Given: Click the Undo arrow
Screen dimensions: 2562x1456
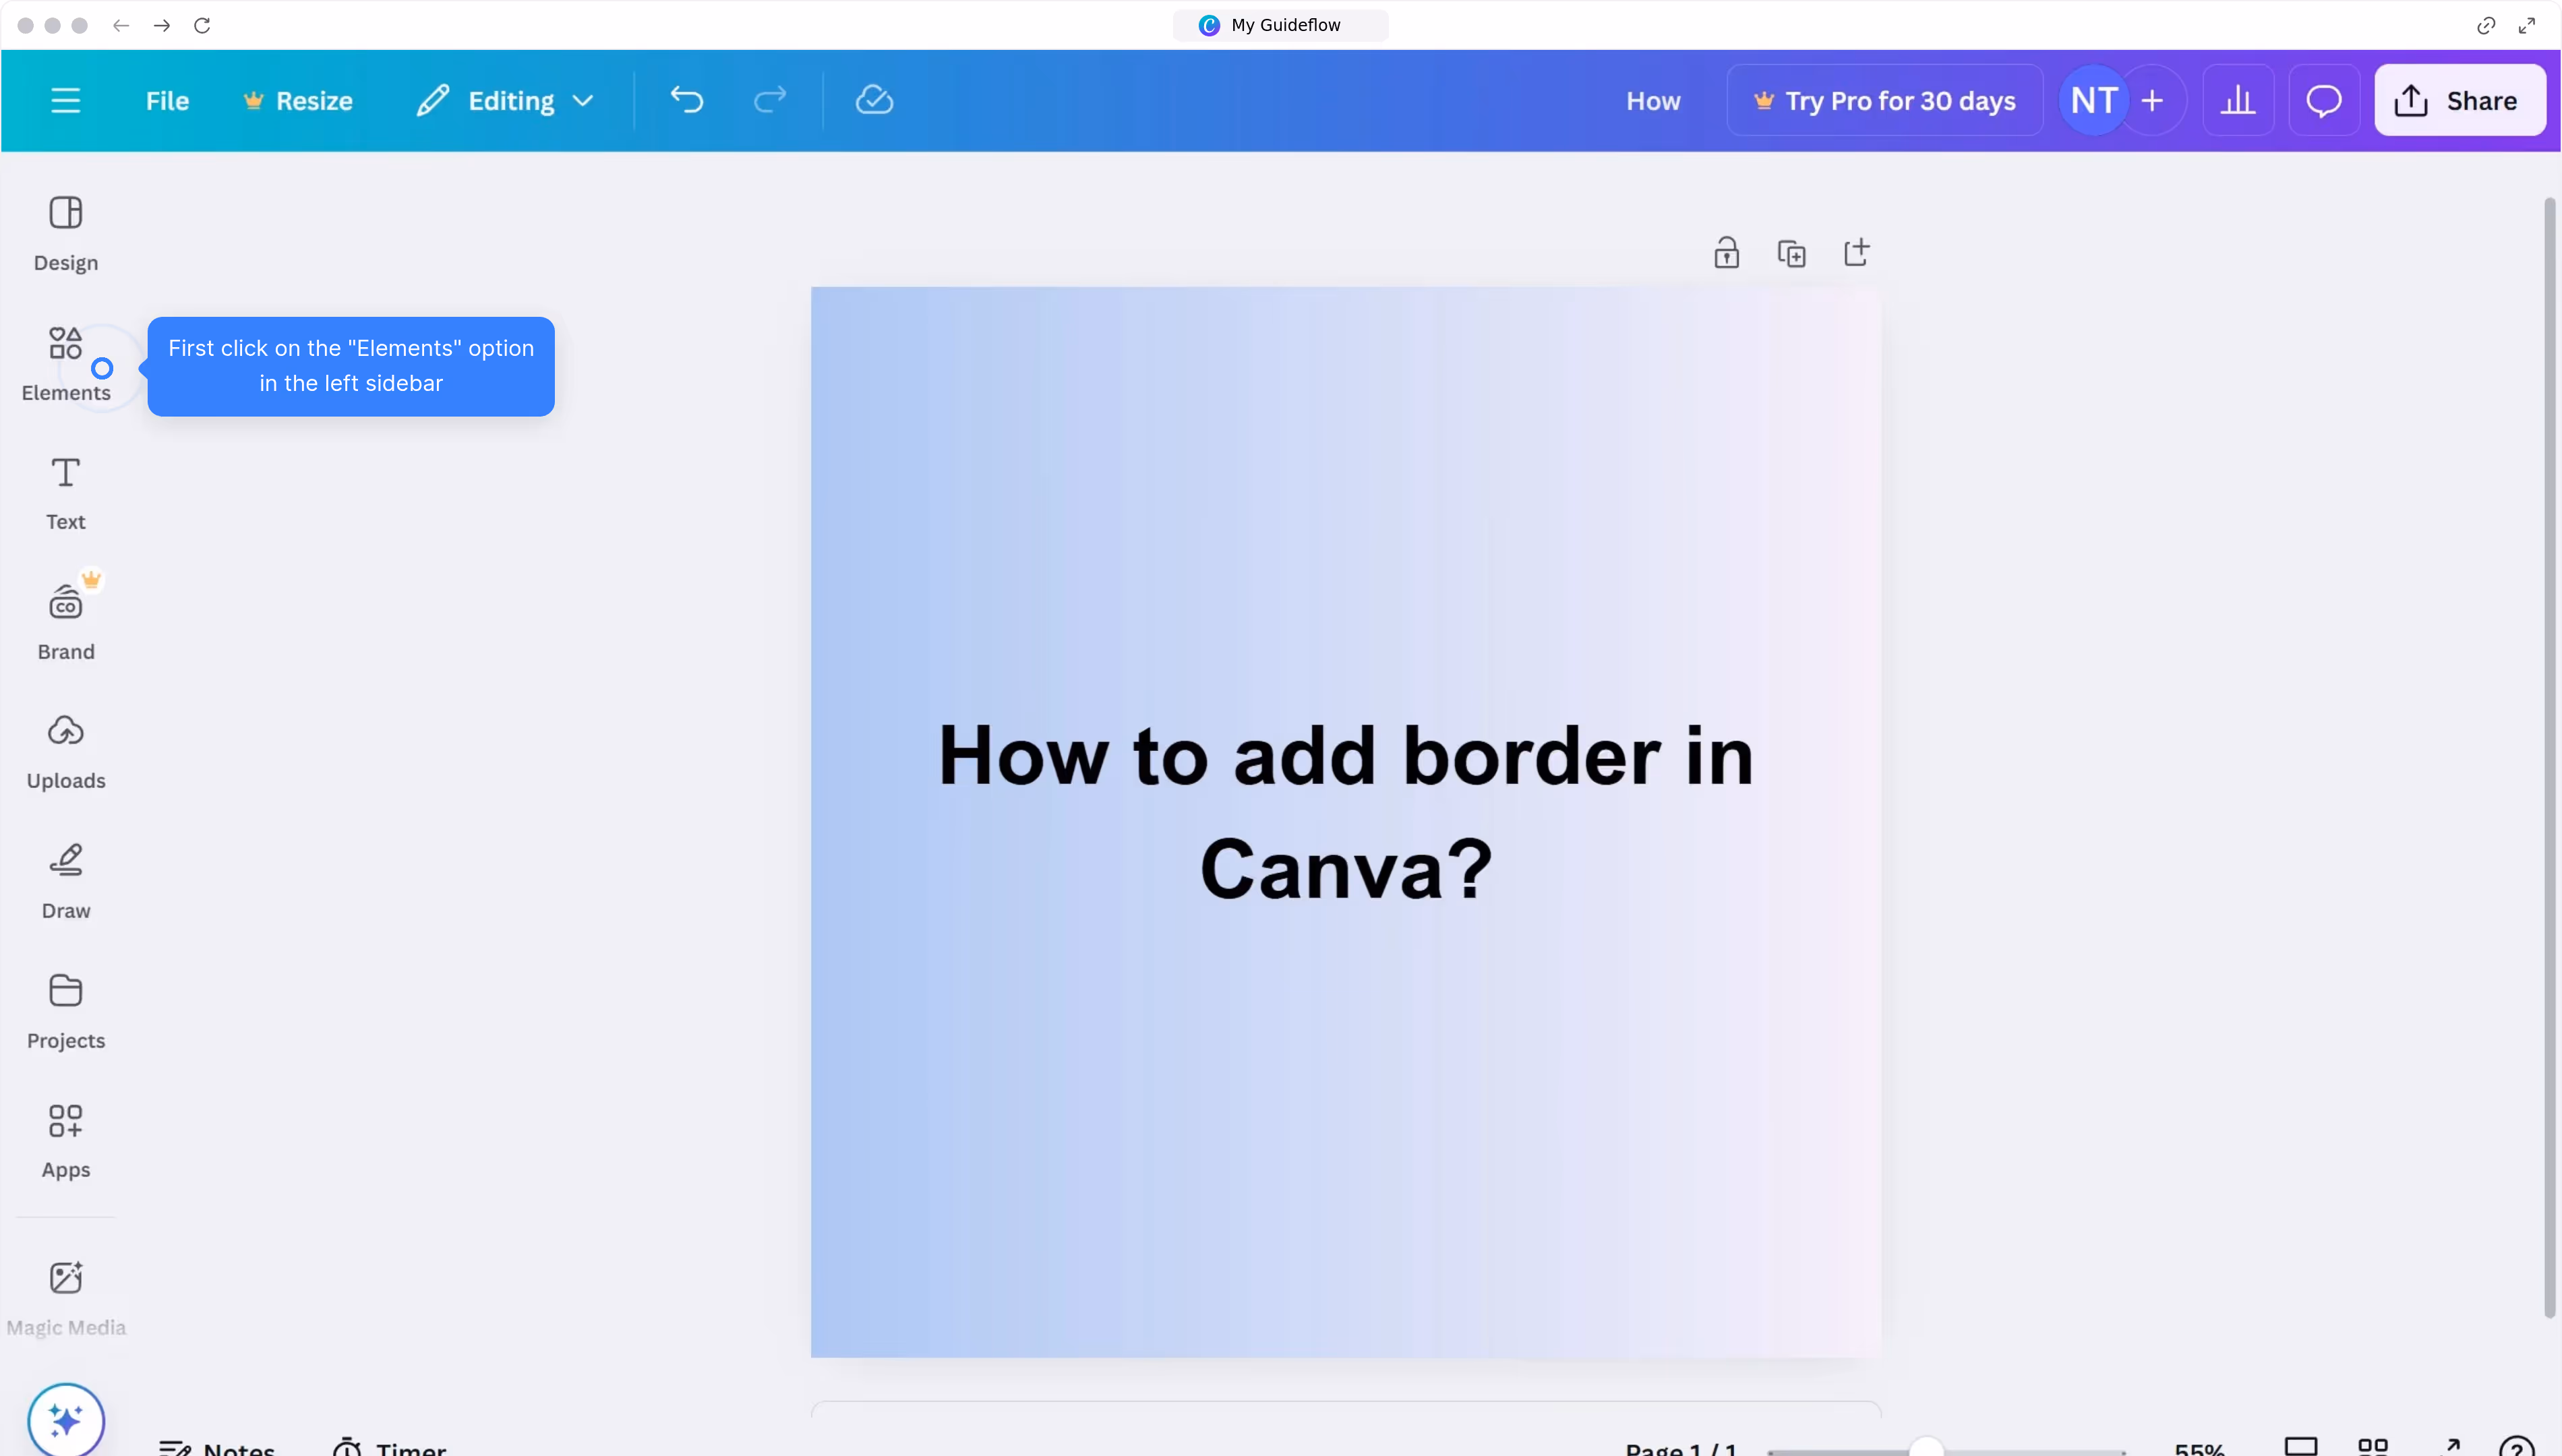Looking at the screenshot, I should pos(687,100).
